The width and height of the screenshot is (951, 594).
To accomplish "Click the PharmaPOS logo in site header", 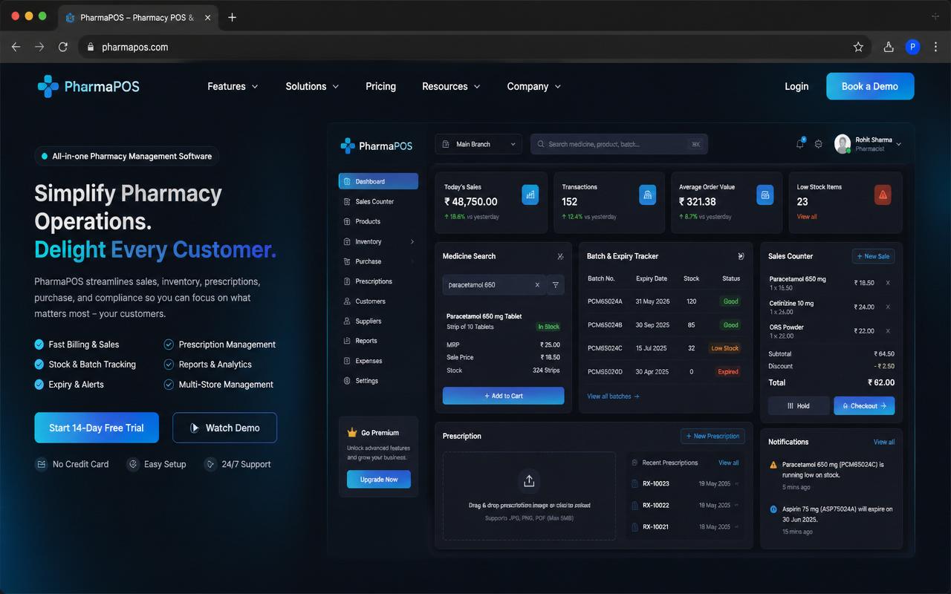I will (x=88, y=86).
